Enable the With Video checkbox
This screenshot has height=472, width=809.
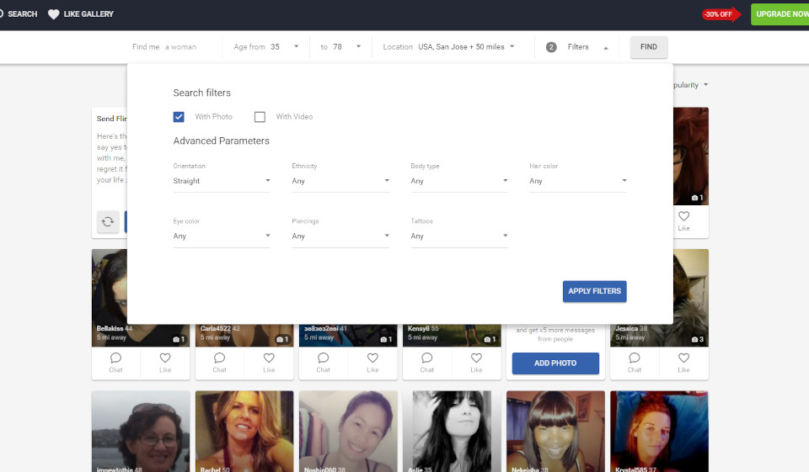(260, 117)
